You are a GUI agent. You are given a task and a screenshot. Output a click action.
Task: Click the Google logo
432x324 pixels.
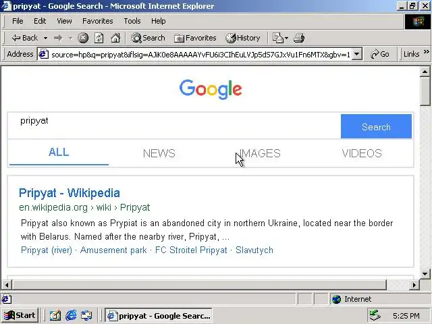tap(211, 89)
